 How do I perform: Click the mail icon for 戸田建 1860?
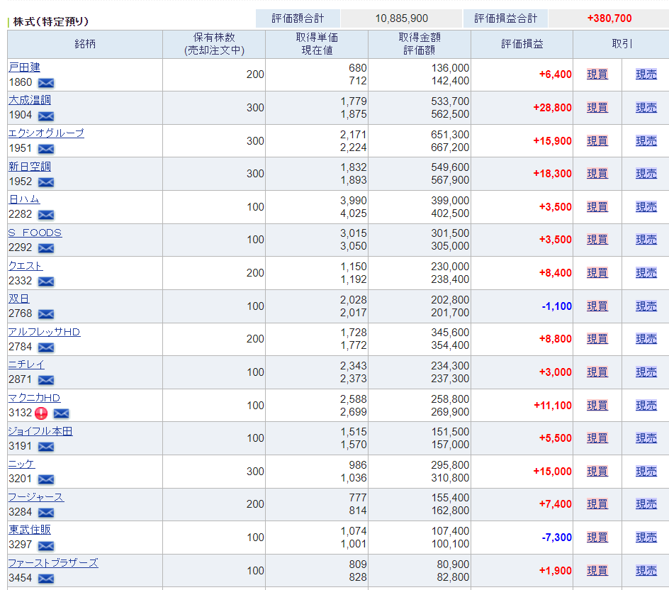pyautogui.click(x=46, y=83)
